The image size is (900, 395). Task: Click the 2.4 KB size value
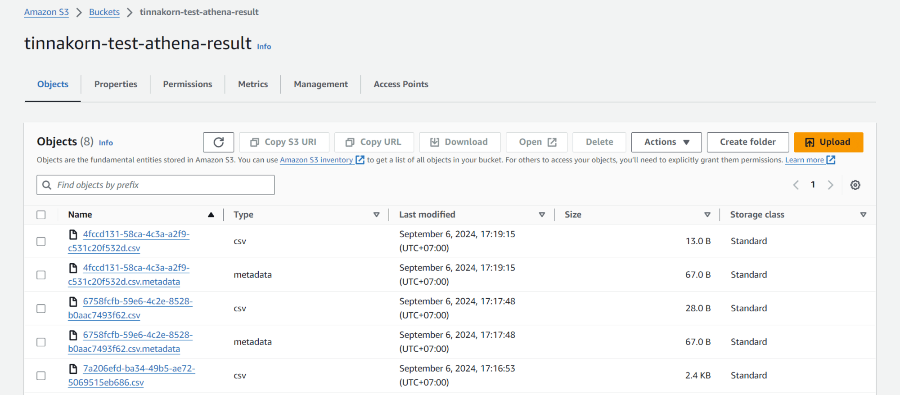pyautogui.click(x=698, y=376)
